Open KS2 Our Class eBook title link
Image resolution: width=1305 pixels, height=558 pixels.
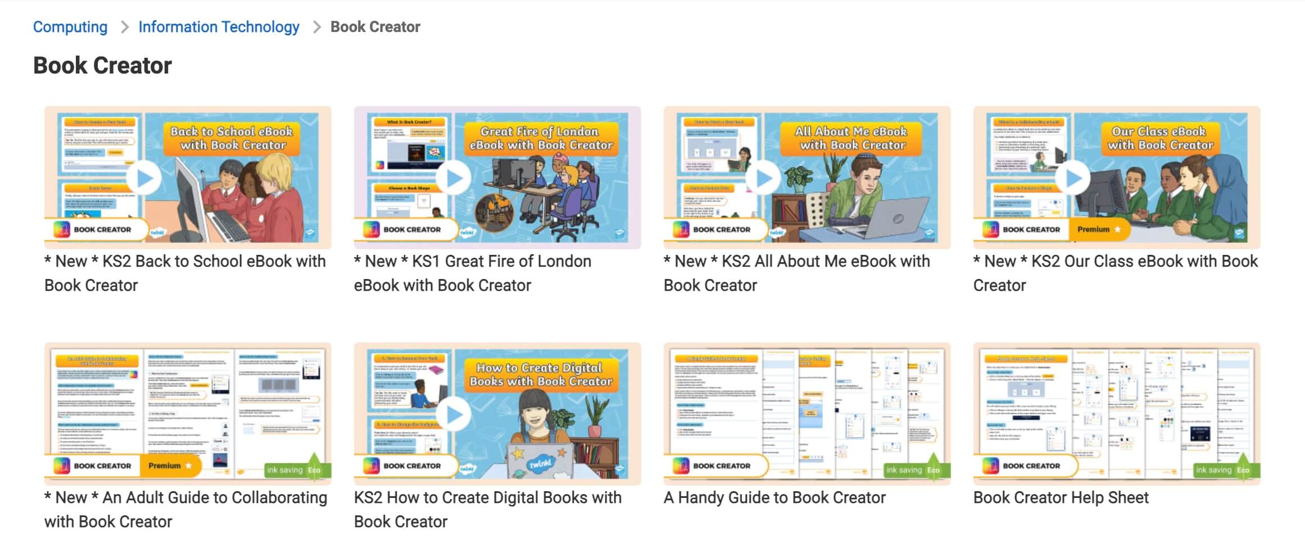tap(1116, 273)
